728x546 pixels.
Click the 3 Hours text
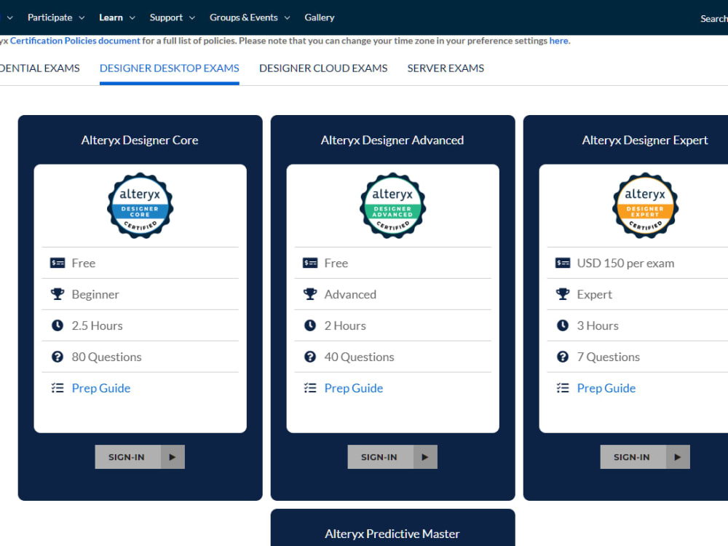[598, 326]
